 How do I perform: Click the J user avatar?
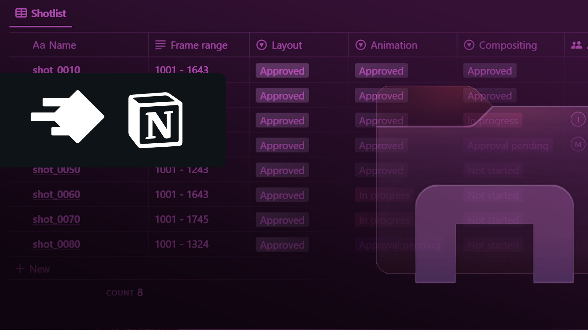click(x=578, y=119)
